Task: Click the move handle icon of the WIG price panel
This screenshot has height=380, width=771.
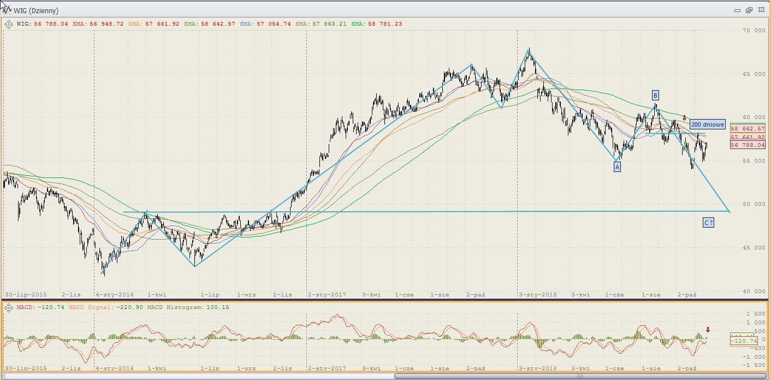Action: click(x=9, y=24)
